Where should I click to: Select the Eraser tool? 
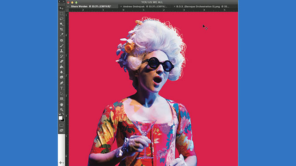[x=62, y=61]
